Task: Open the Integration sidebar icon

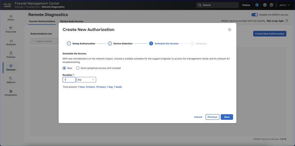Action: click(x=11, y=93)
